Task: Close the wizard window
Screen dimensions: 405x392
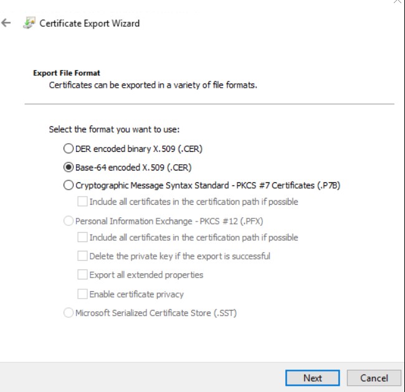Action: pyautogui.click(x=398, y=1)
